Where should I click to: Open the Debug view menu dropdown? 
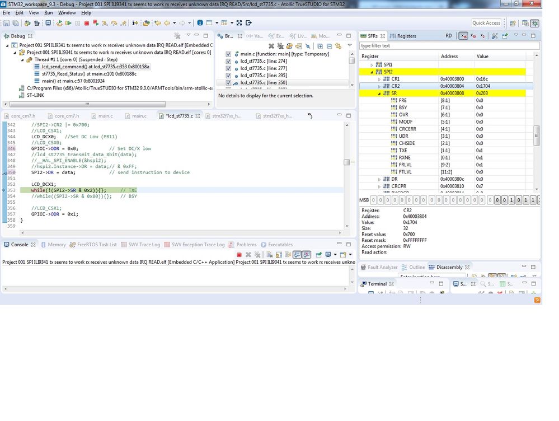188,35
